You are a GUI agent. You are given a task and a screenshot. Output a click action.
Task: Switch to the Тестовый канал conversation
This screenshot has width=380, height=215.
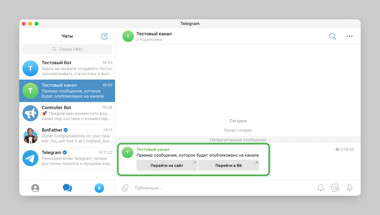pos(67,90)
